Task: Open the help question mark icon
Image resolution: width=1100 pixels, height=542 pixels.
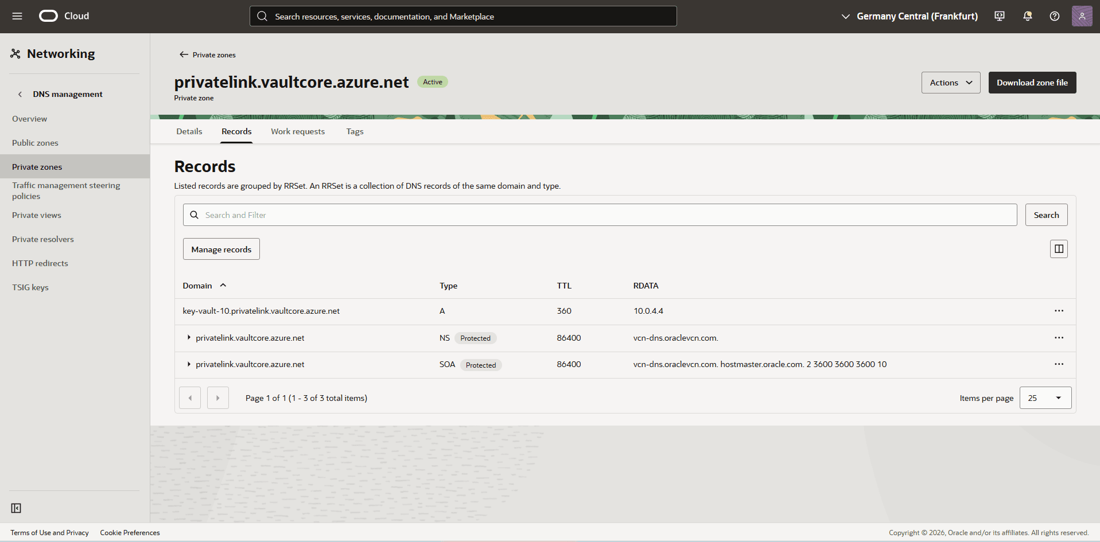Action: (1055, 16)
